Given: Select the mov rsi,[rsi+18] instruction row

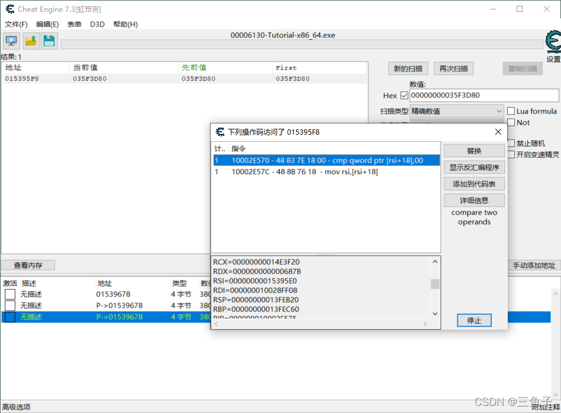Looking at the screenshot, I should (326, 172).
